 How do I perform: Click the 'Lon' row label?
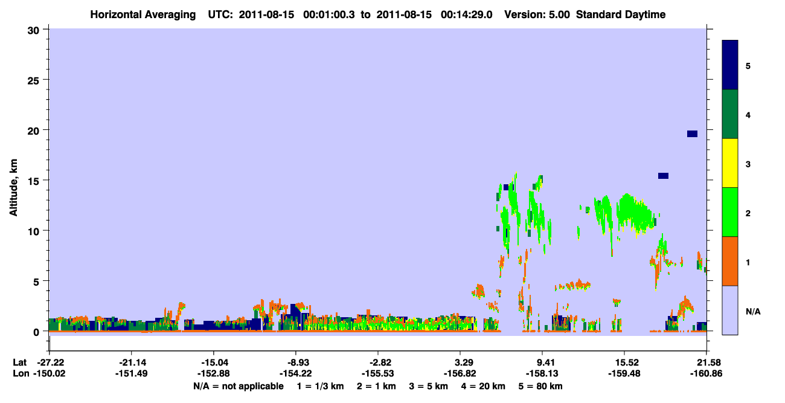20,373
